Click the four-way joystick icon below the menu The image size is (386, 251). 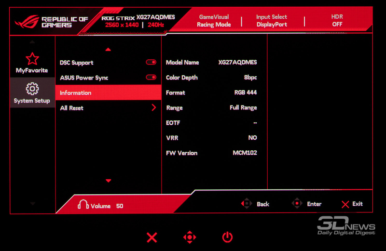click(x=190, y=237)
